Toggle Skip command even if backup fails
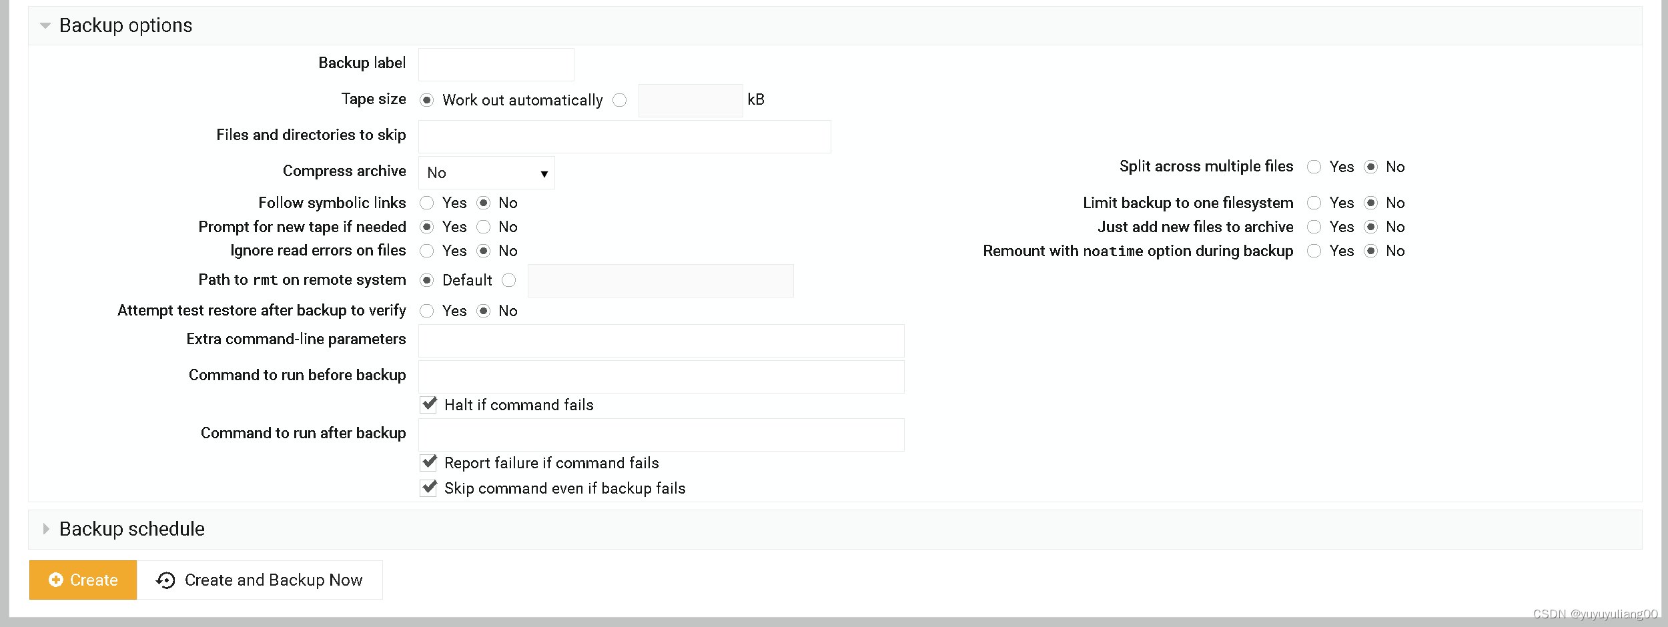Screen dimensions: 1668x627 point(428,488)
